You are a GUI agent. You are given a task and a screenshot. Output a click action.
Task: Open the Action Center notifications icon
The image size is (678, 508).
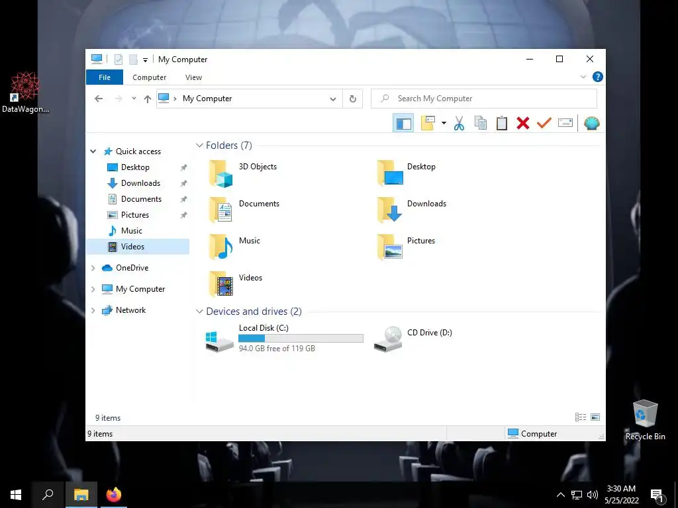pyautogui.click(x=657, y=495)
